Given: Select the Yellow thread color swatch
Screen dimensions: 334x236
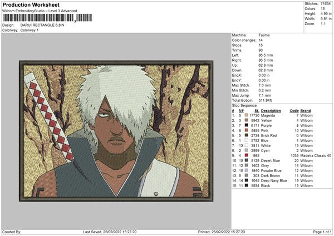Looking at the screenshot, I should point(247,120).
